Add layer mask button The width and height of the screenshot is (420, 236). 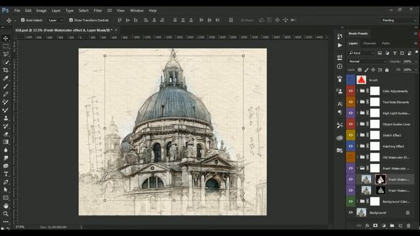pos(375,226)
